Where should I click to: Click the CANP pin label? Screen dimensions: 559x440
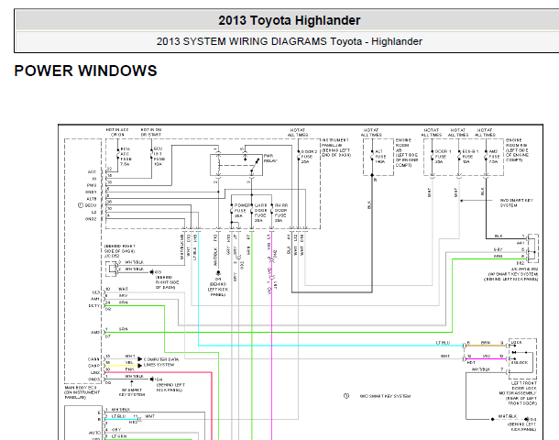(x=93, y=366)
